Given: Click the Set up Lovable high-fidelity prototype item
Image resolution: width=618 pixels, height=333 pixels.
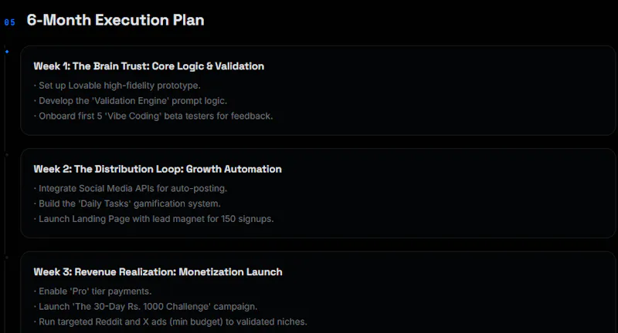Looking at the screenshot, I should (x=117, y=86).
